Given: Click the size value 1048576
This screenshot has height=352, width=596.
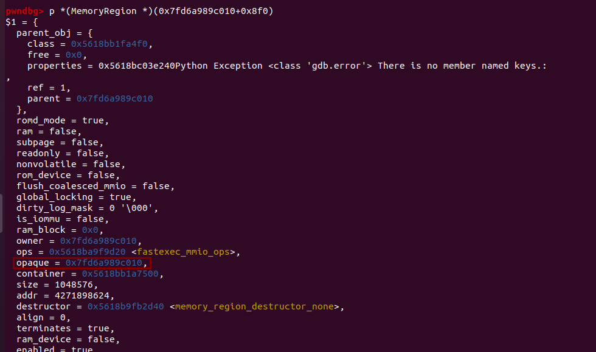Looking at the screenshot, I should pos(74,285).
